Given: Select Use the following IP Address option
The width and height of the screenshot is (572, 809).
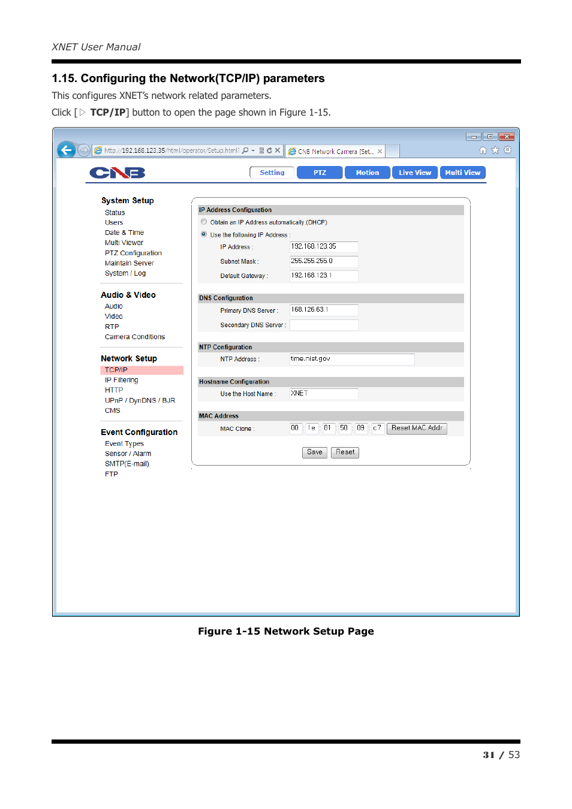Looking at the screenshot, I should (x=204, y=234).
